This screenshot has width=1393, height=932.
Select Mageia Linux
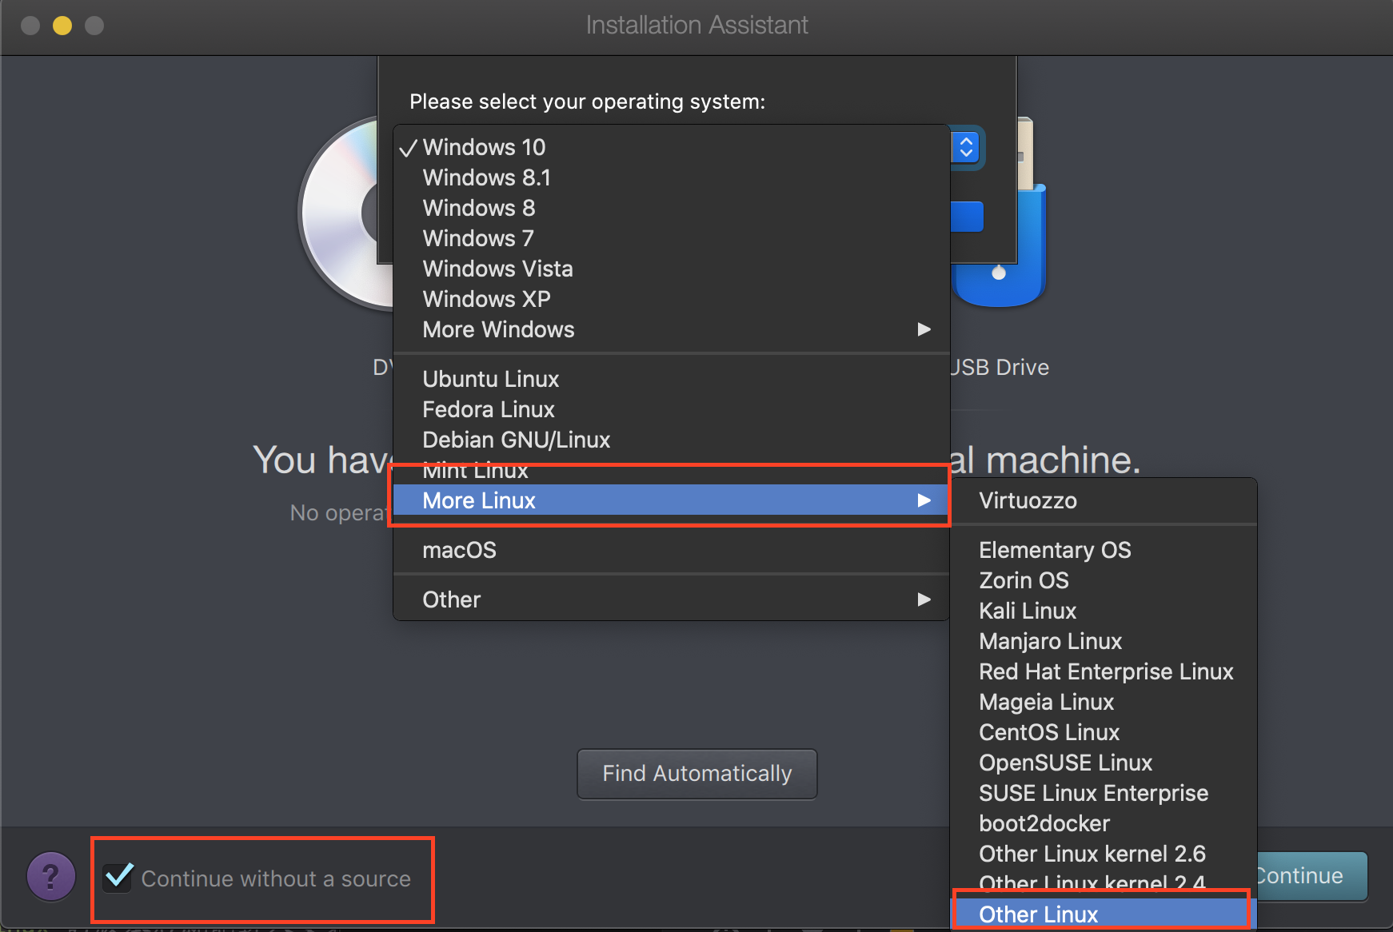(1104, 702)
